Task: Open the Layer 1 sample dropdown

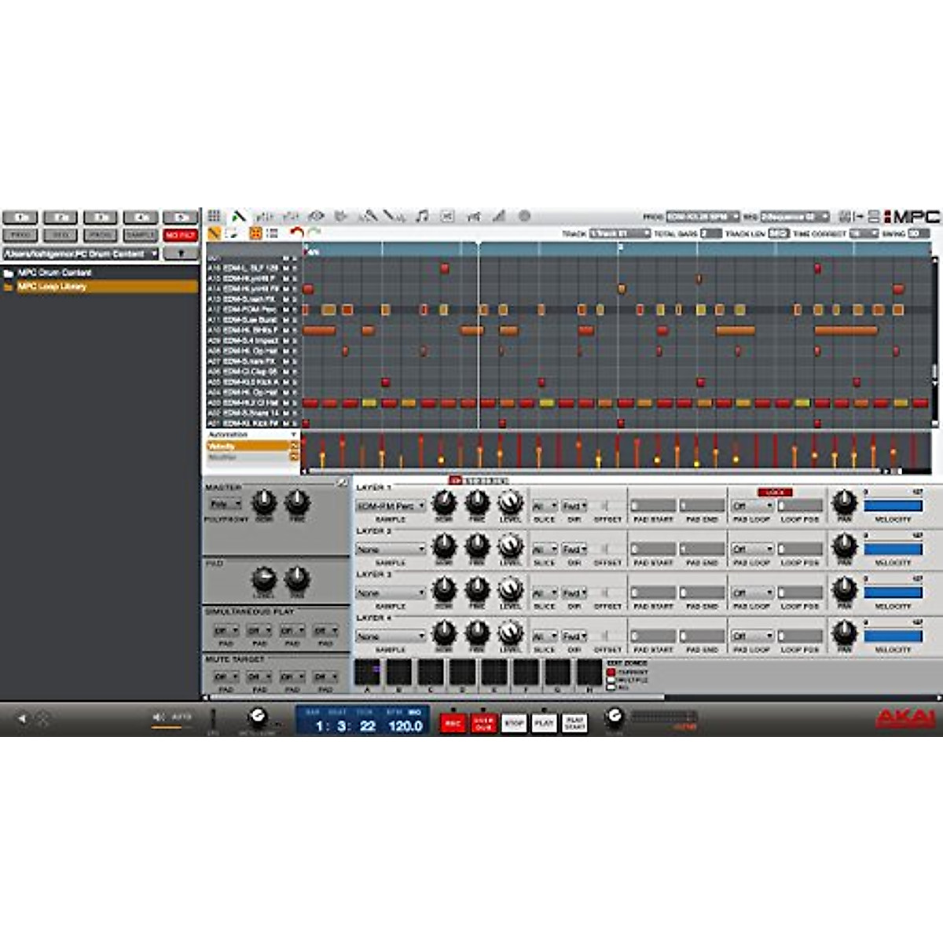Action: click(390, 506)
